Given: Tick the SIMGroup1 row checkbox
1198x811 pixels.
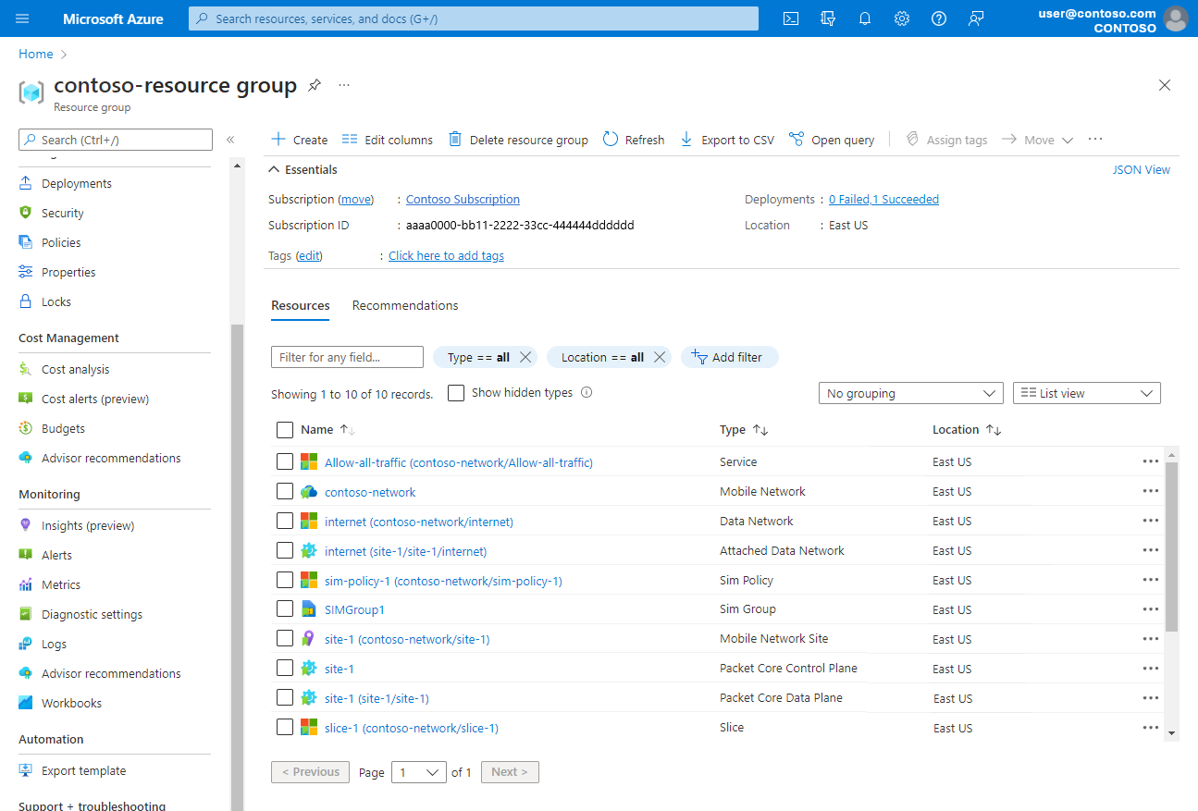Looking at the screenshot, I should coord(285,609).
